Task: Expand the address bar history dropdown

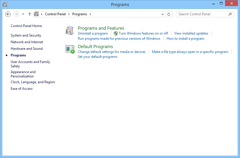Action: tap(163, 14)
